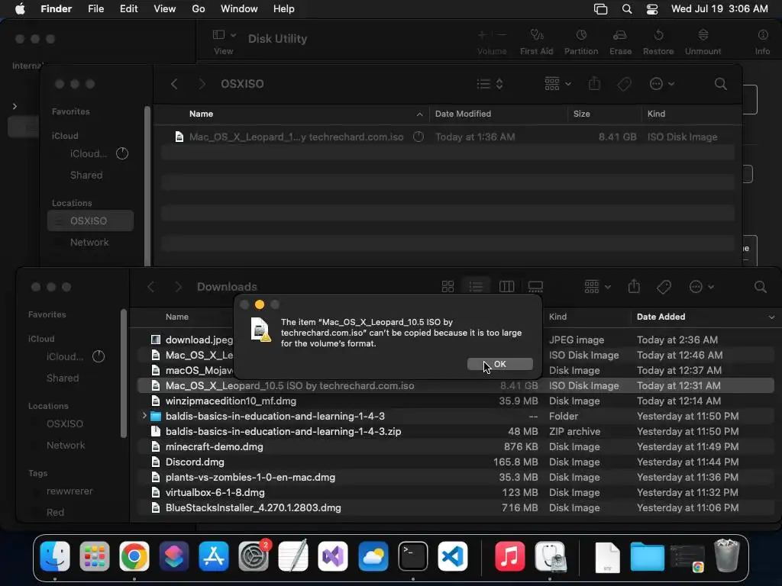Open the File menu
Image resolution: width=782 pixels, height=586 pixels.
click(95, 9)
